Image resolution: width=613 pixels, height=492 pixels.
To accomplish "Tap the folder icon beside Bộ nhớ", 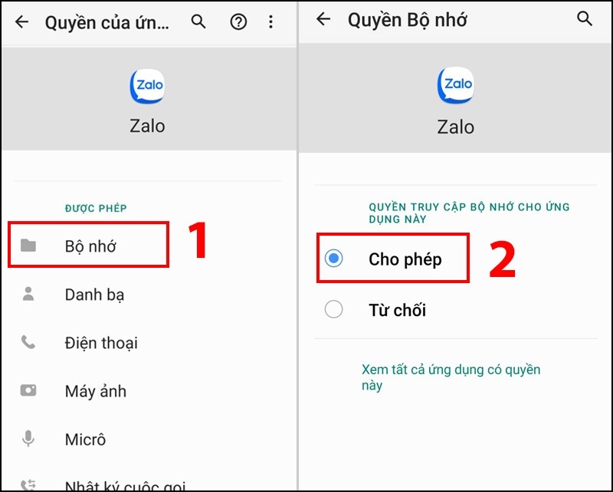I will pyautogui.click(x=28, y=245).
